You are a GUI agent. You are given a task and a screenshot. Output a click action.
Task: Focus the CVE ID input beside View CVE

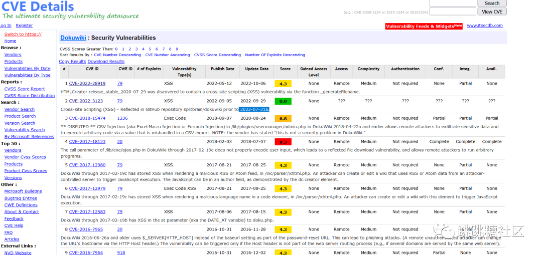pyautogui.click(x=453, y=12)
